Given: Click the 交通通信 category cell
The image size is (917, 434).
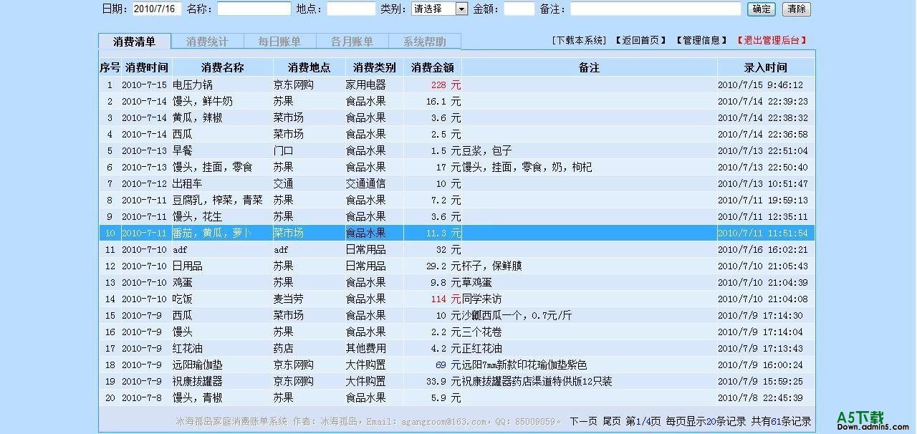Looking at the screenshot, I should (x=366, y=183).
